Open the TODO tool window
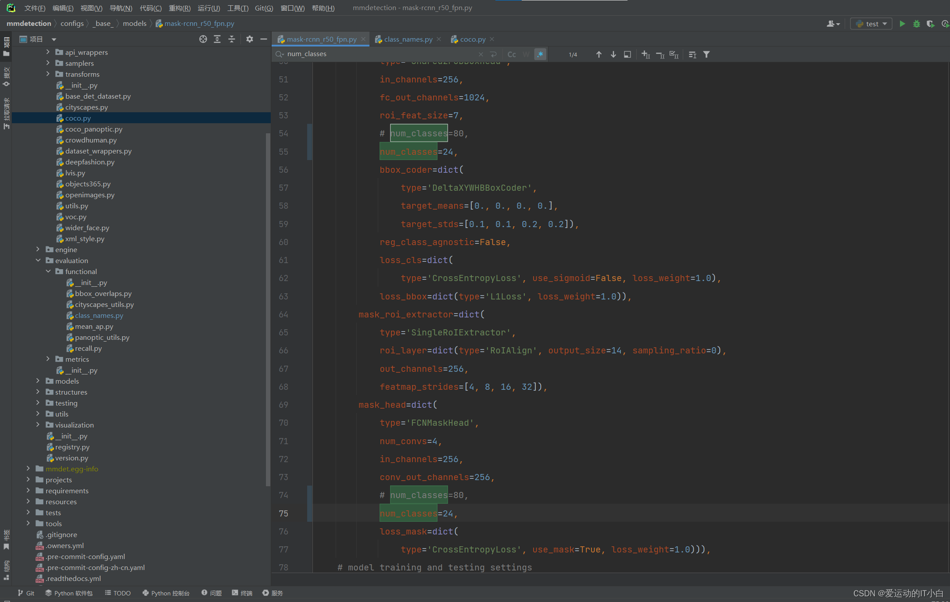Image resolution: width=950 pixels, height=602 pixels. (x=118, y=593)
